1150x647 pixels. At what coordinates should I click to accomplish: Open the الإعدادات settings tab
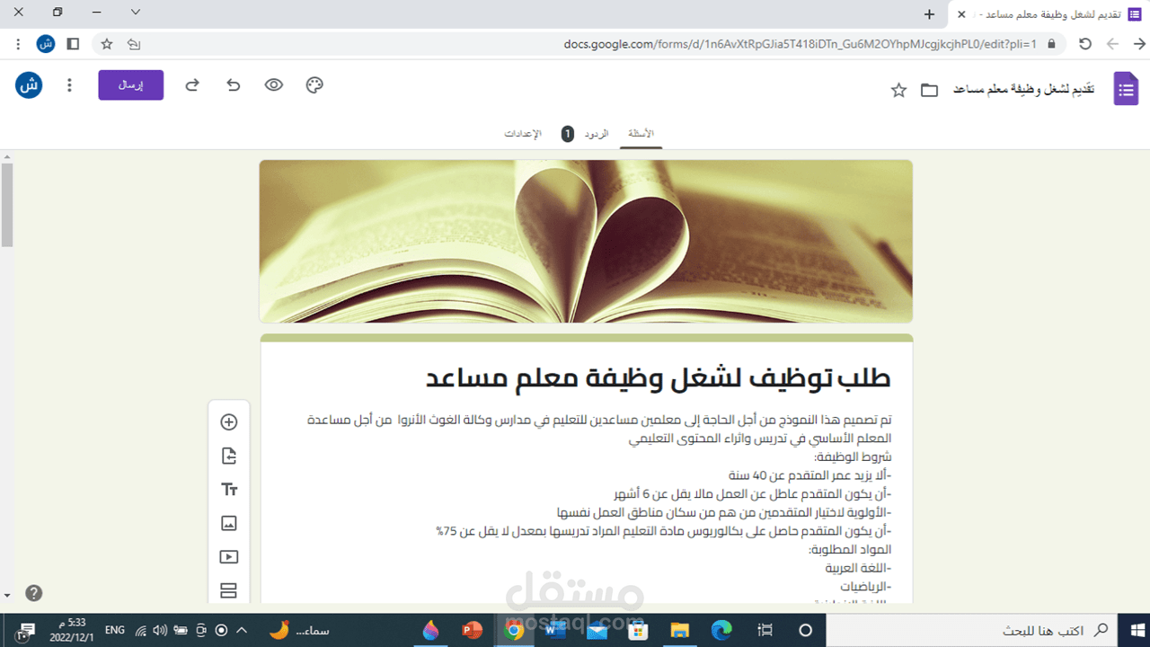526,133
